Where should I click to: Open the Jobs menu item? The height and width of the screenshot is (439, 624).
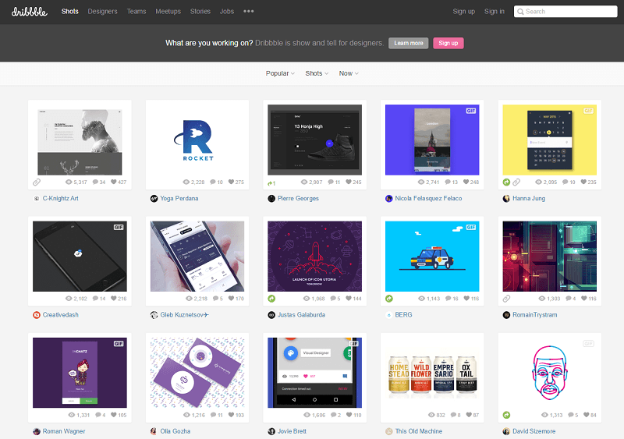226,12
